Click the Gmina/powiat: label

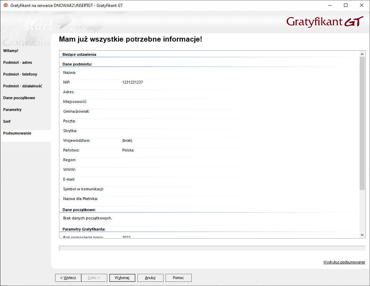click(x=76, y=111)
